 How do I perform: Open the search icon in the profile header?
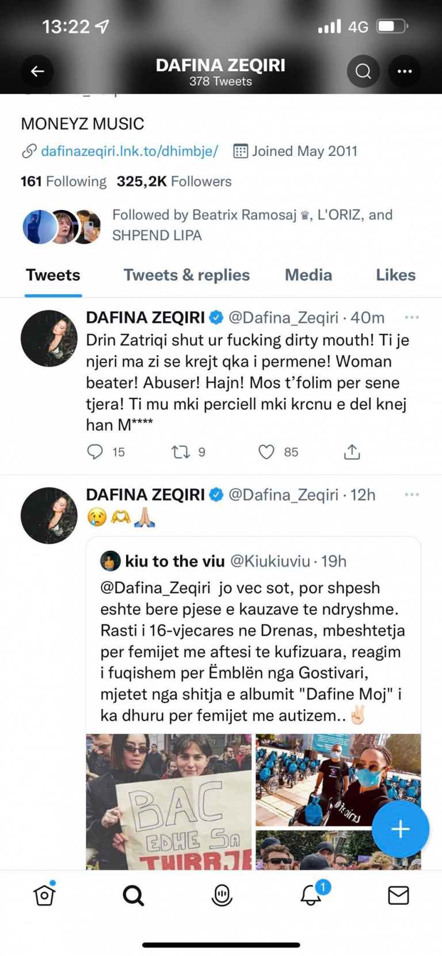363,71
